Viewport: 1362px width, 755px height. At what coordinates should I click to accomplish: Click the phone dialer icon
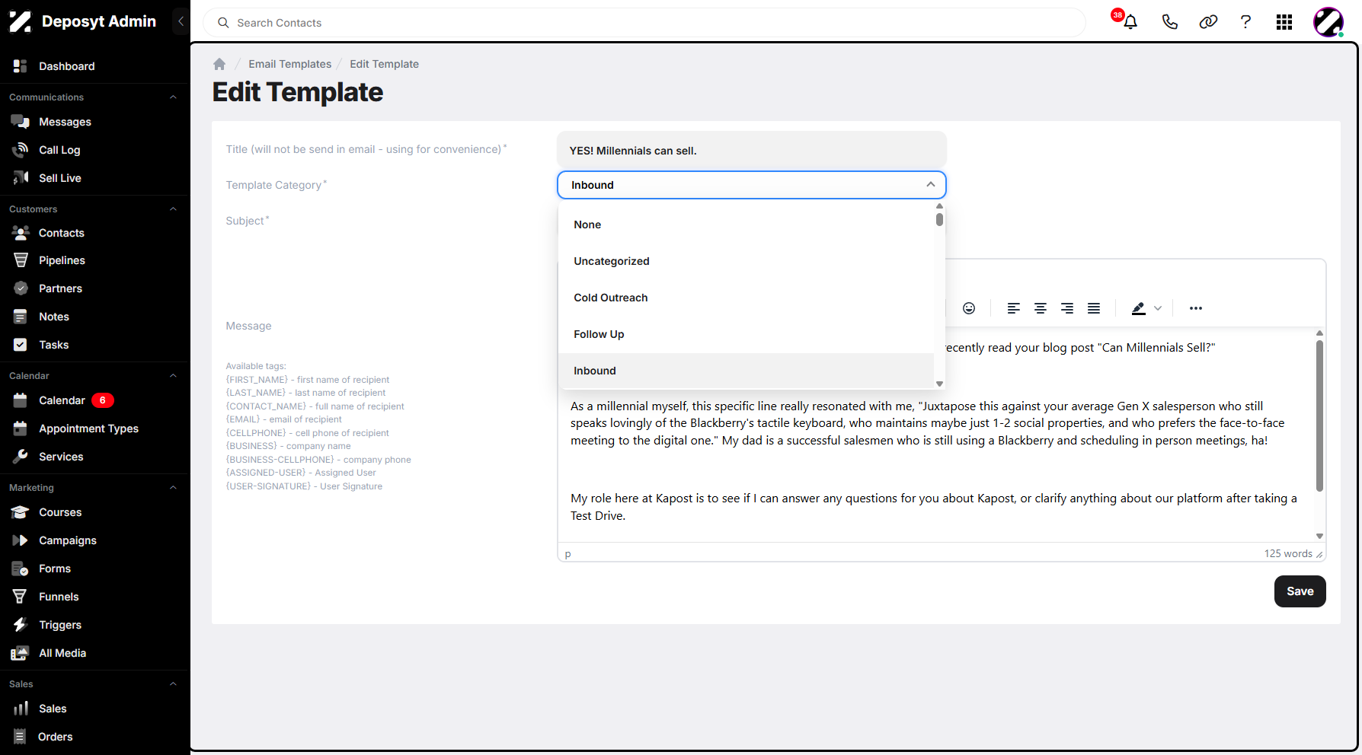click(x=1170, y=22)
